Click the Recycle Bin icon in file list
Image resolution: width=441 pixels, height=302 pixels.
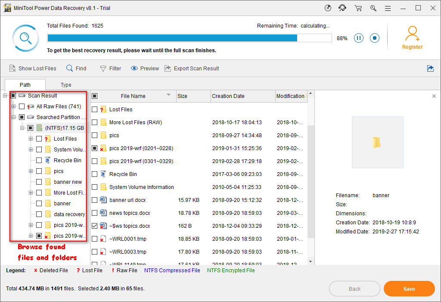pos(103,174)
